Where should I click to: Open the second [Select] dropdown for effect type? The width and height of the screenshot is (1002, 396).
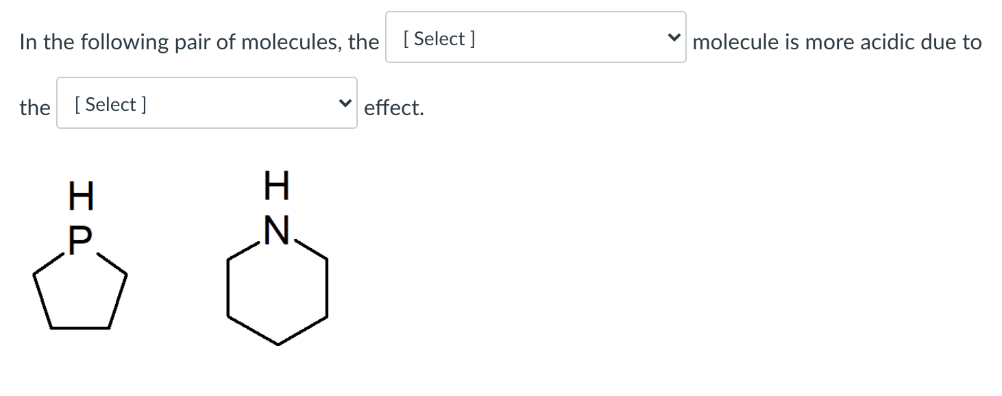(x=206, y=103)
